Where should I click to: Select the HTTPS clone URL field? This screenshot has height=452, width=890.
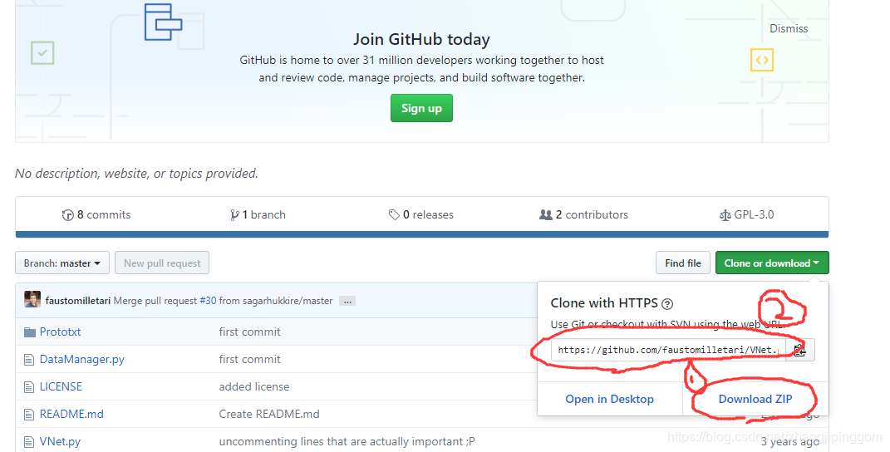tap(668, 350)
